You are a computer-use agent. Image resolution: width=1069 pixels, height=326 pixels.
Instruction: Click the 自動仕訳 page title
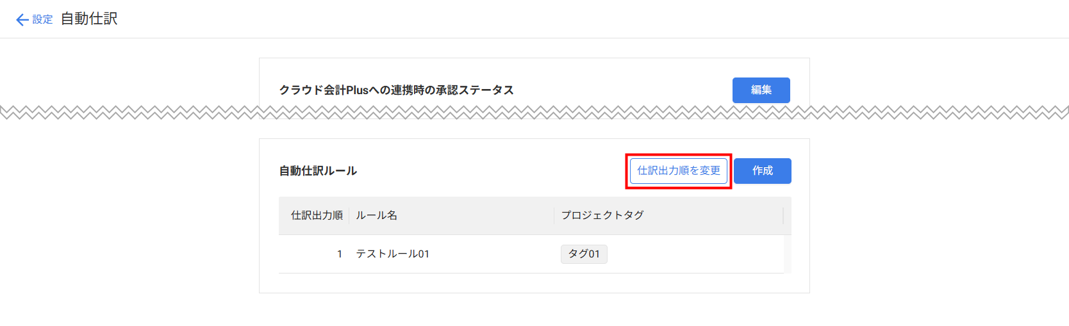[89, 19]
